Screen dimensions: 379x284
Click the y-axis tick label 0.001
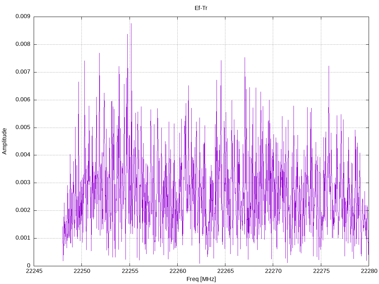(x=23, y=238)
